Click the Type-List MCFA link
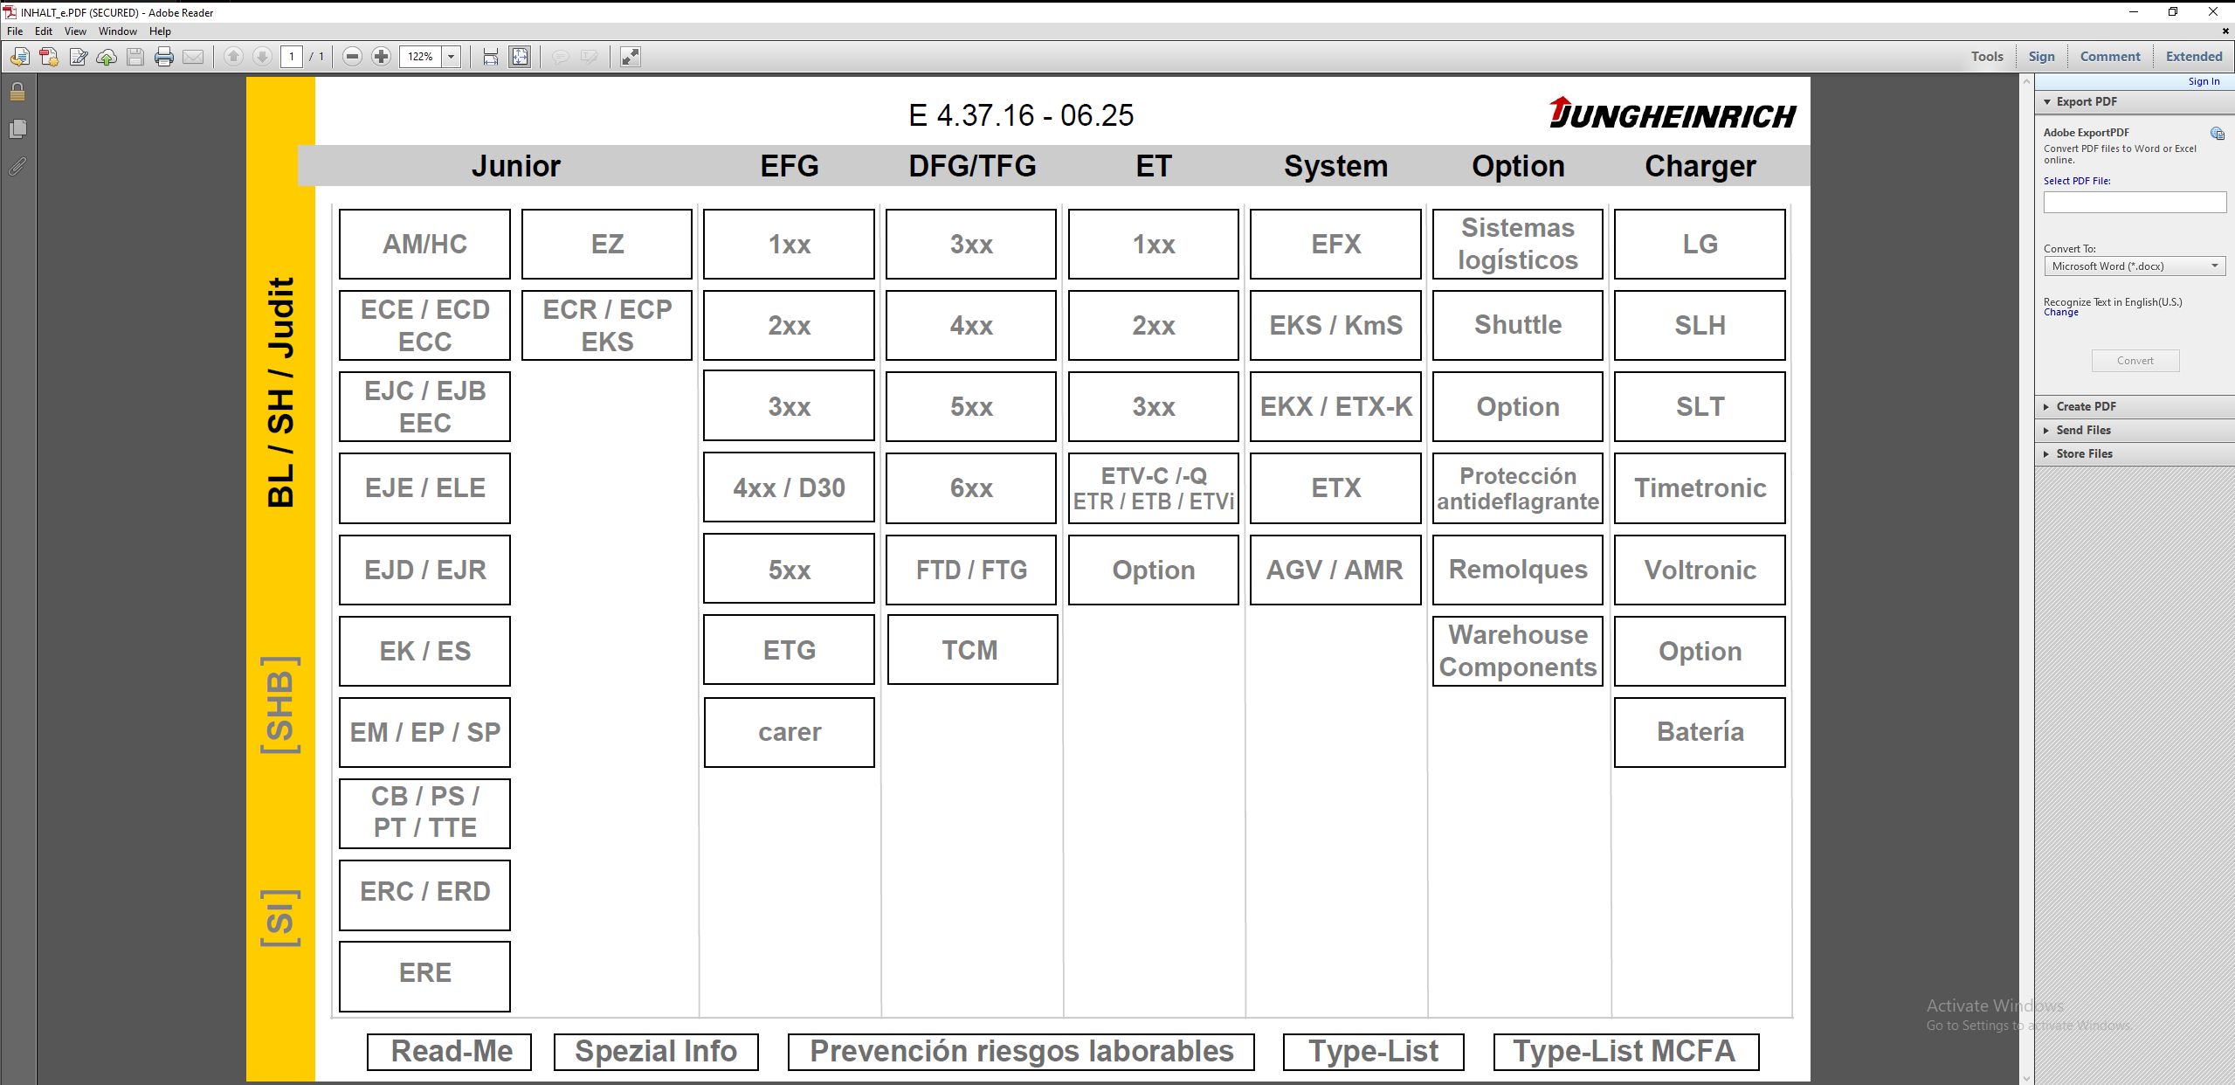This screenshot has height=1085, width=2235. click(1625, 1051)
